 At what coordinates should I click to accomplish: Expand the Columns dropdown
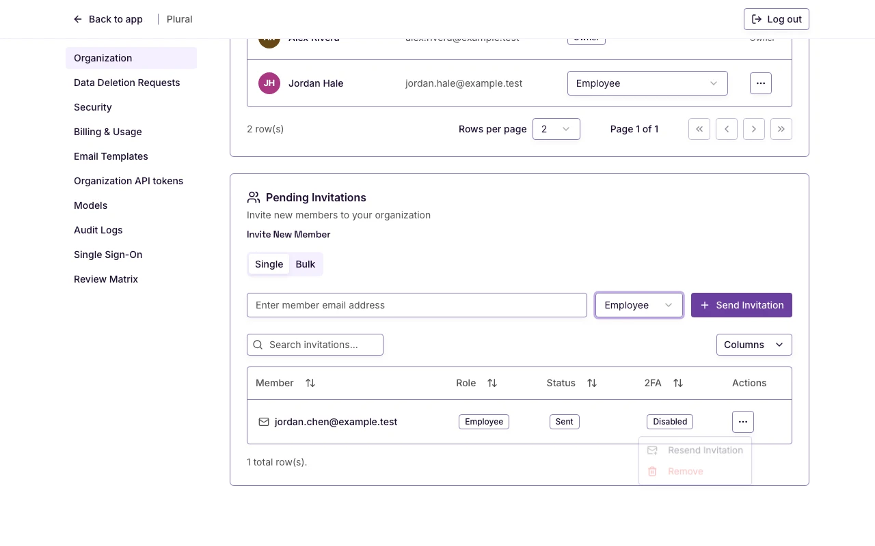[x=754, y=345]
